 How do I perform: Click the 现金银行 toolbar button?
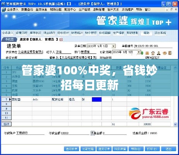coord(49,33)
